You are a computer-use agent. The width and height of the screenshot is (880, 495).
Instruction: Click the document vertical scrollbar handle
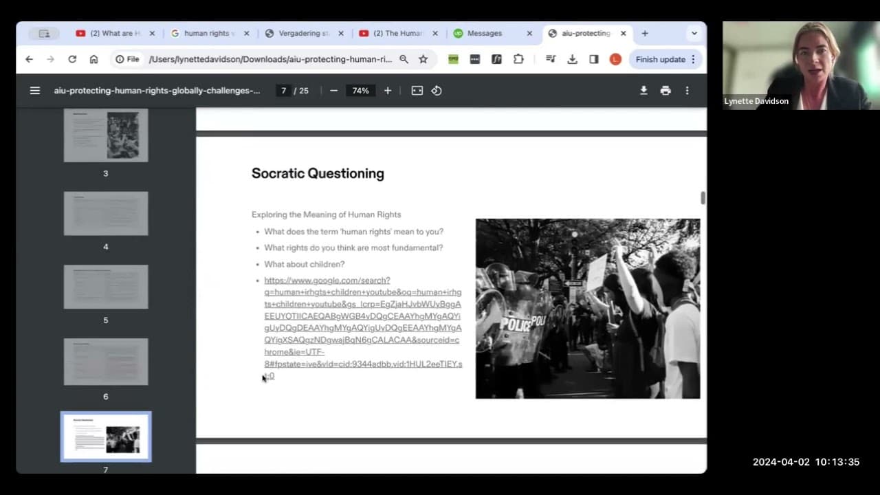coord(703,198)
